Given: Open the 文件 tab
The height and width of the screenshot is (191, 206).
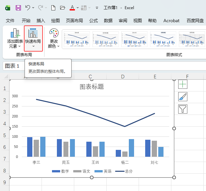Looking at the screenshot, I should (10, 21).
